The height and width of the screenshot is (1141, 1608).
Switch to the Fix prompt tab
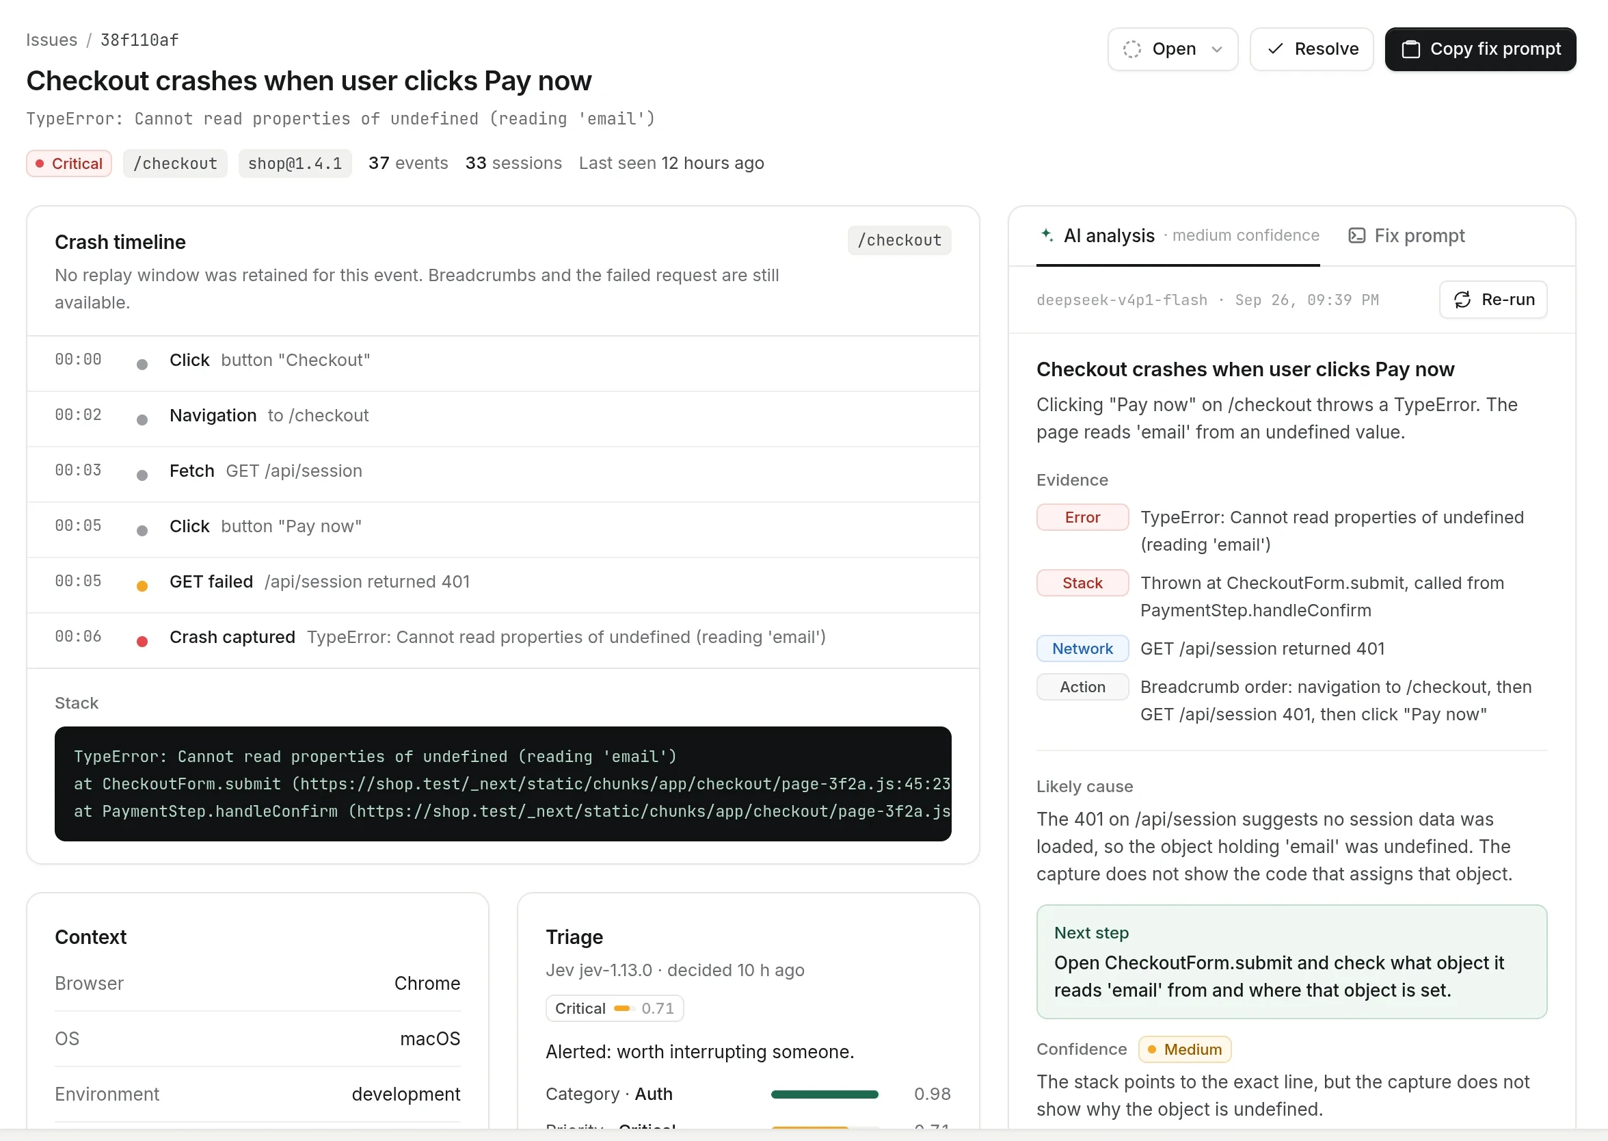[x=1406, y=236]
